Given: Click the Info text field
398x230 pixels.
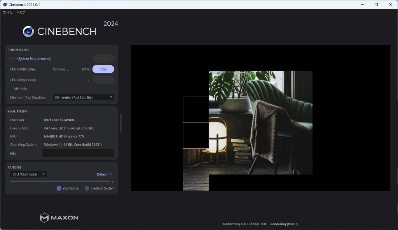Looking at the screenshot, I should click(78, 153).
